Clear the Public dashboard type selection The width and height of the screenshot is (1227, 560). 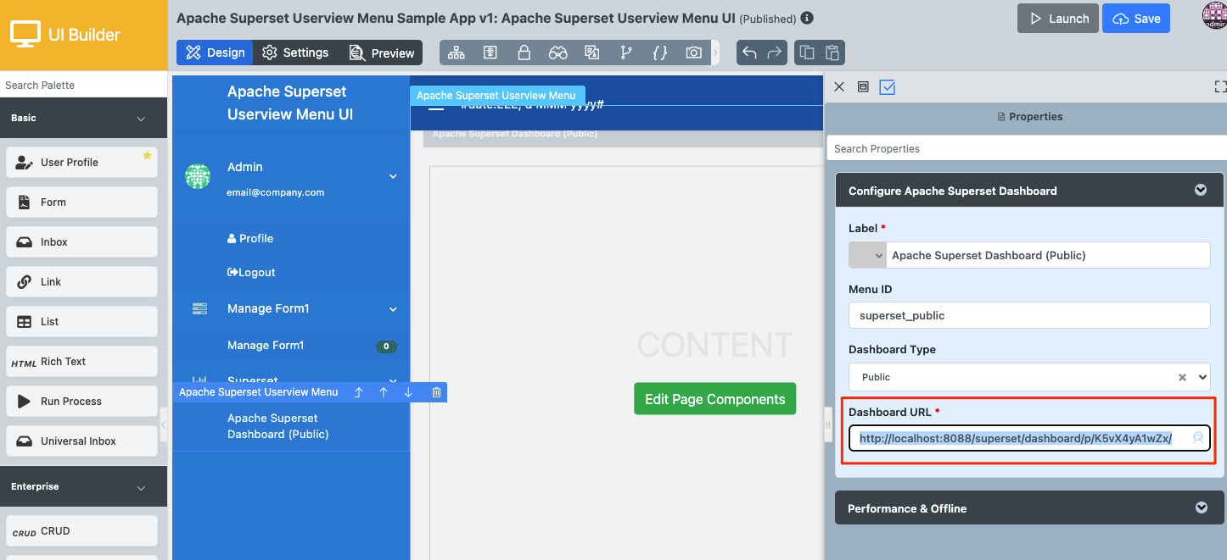[1182, 377]
